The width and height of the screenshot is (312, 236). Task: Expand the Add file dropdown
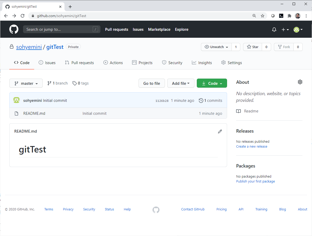pos(181,83)
